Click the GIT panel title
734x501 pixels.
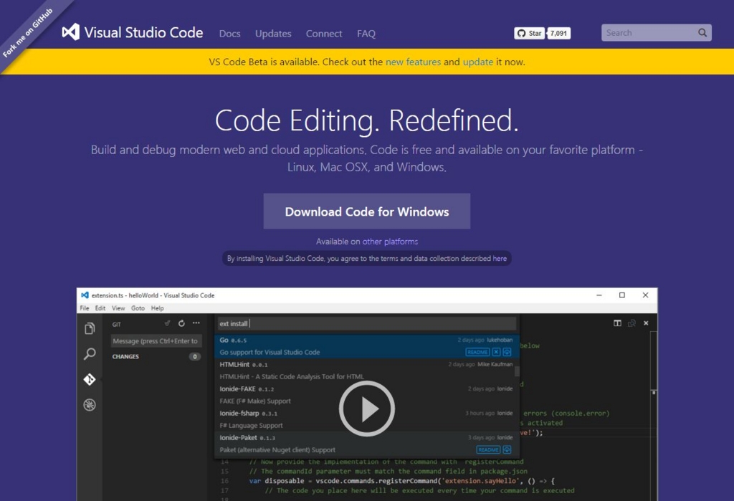(117, 324)
